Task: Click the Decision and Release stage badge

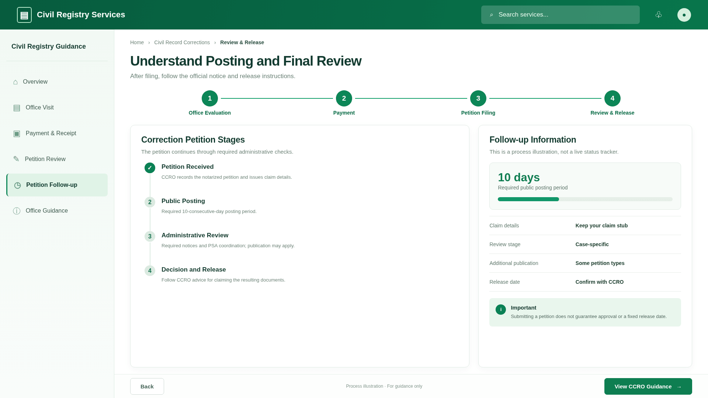Action: point(150,270)
